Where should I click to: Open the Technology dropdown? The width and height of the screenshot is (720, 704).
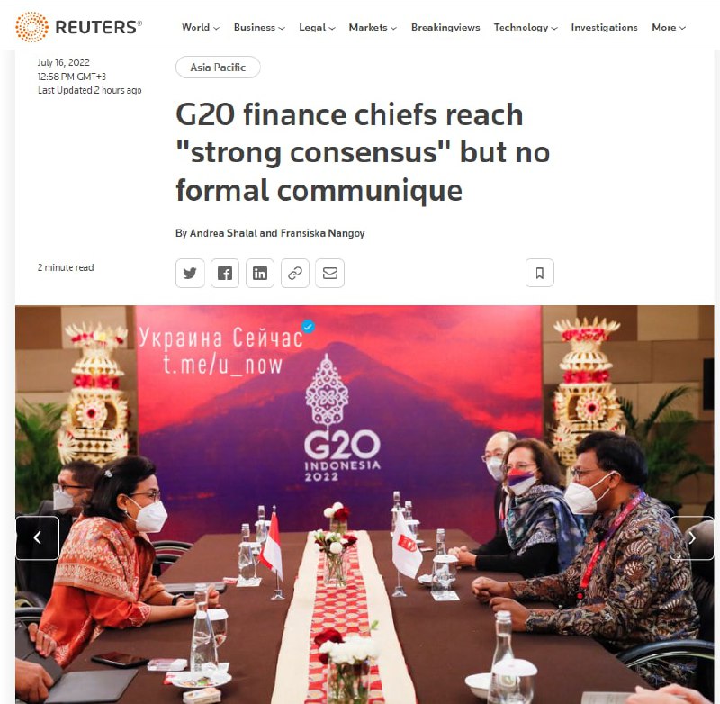point(526,28)
